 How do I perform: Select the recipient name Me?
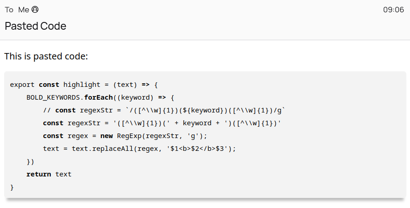[x=23, y=10]
